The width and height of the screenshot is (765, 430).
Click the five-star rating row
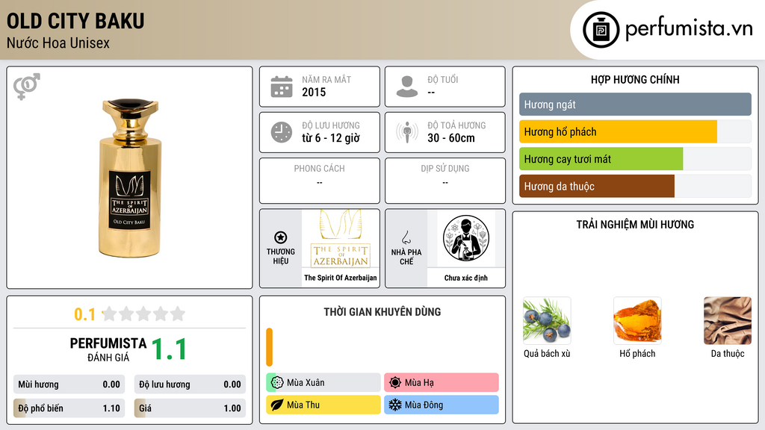pos(143,314)
